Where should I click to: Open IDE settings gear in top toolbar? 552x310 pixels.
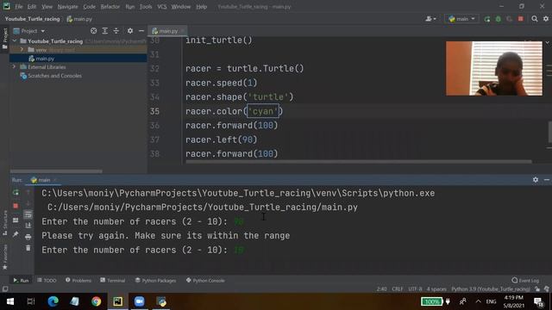(x=546, y=19)
